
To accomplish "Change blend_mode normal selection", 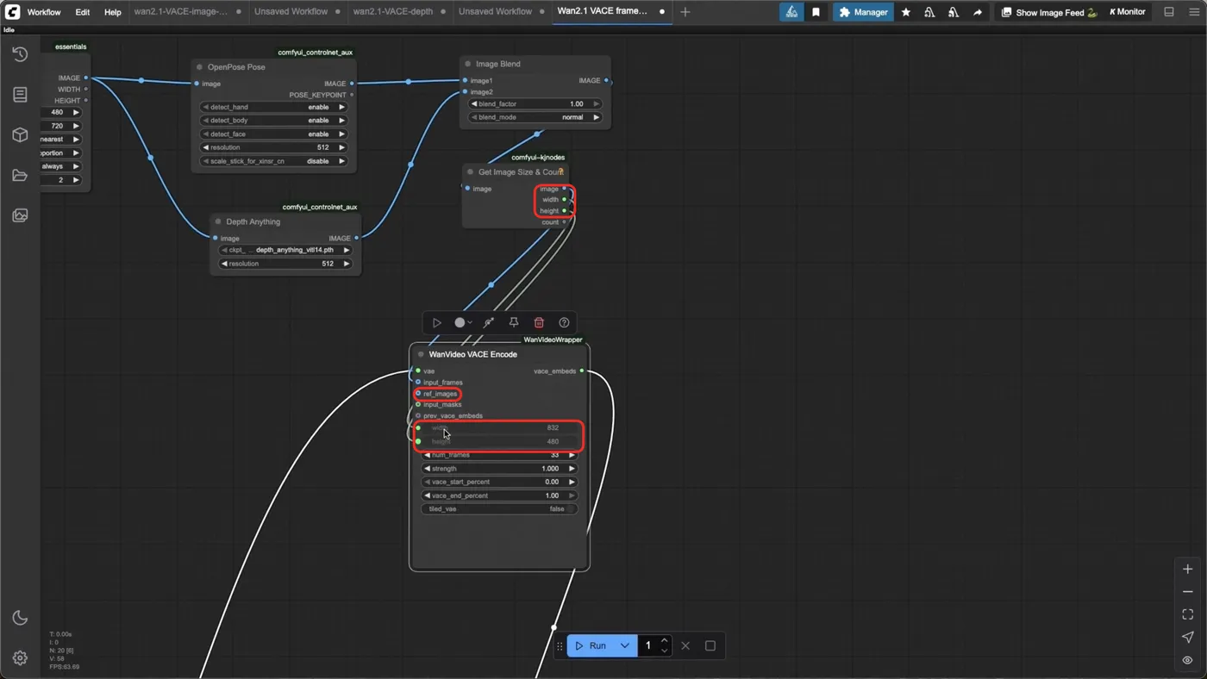I will point(535,117).
